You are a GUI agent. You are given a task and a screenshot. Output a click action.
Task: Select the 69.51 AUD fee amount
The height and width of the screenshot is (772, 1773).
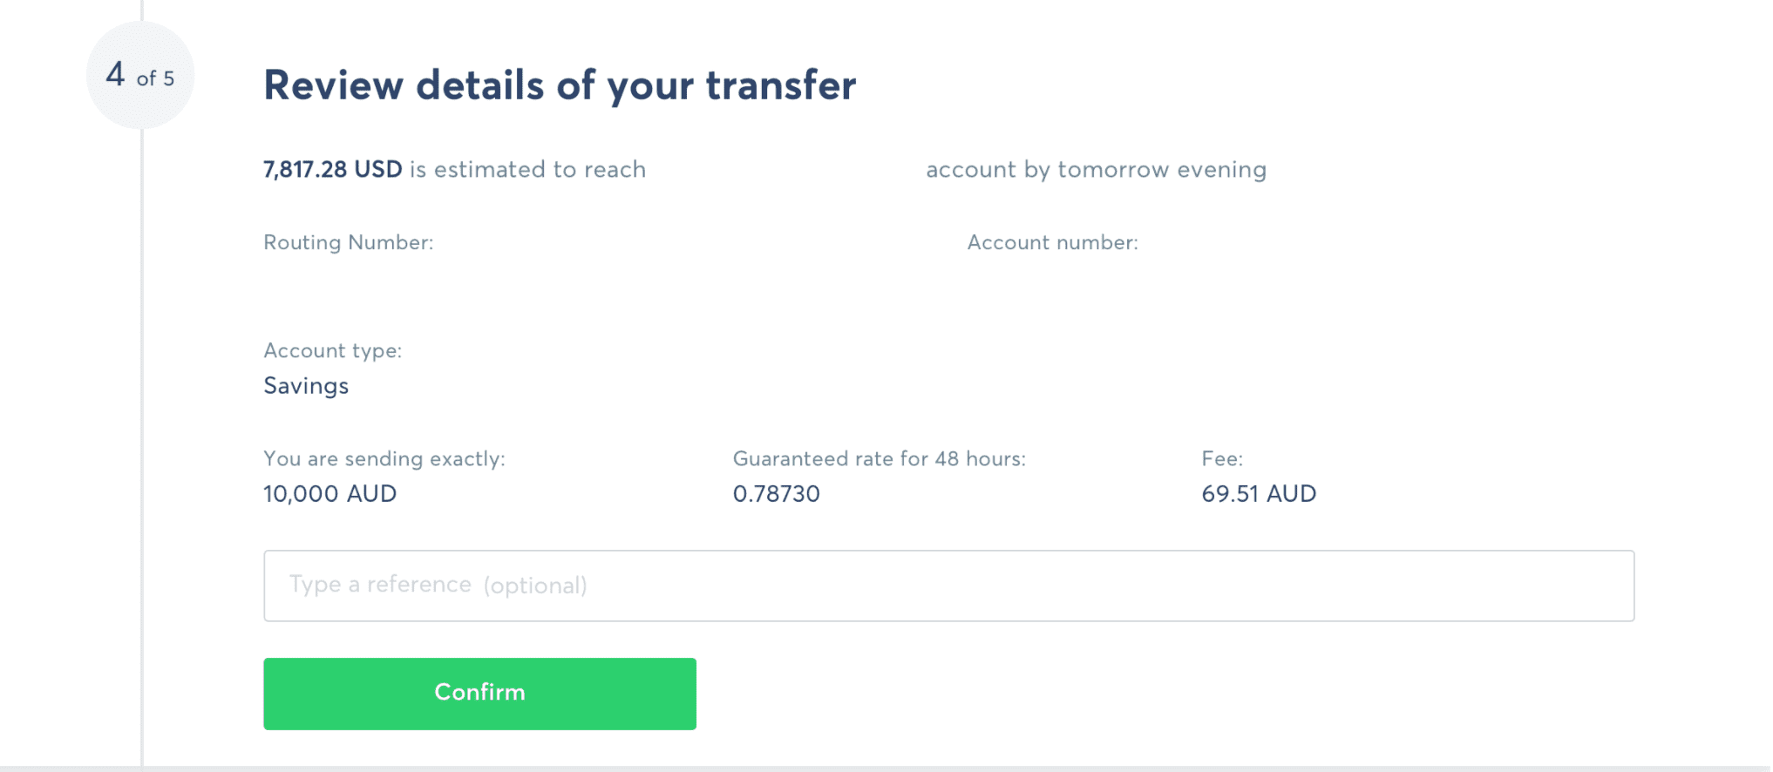(1258, 493)
